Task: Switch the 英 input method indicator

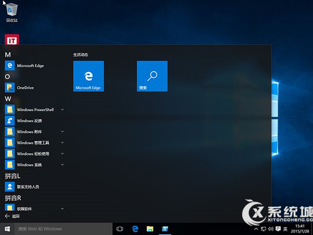Action: click(285, 229)
